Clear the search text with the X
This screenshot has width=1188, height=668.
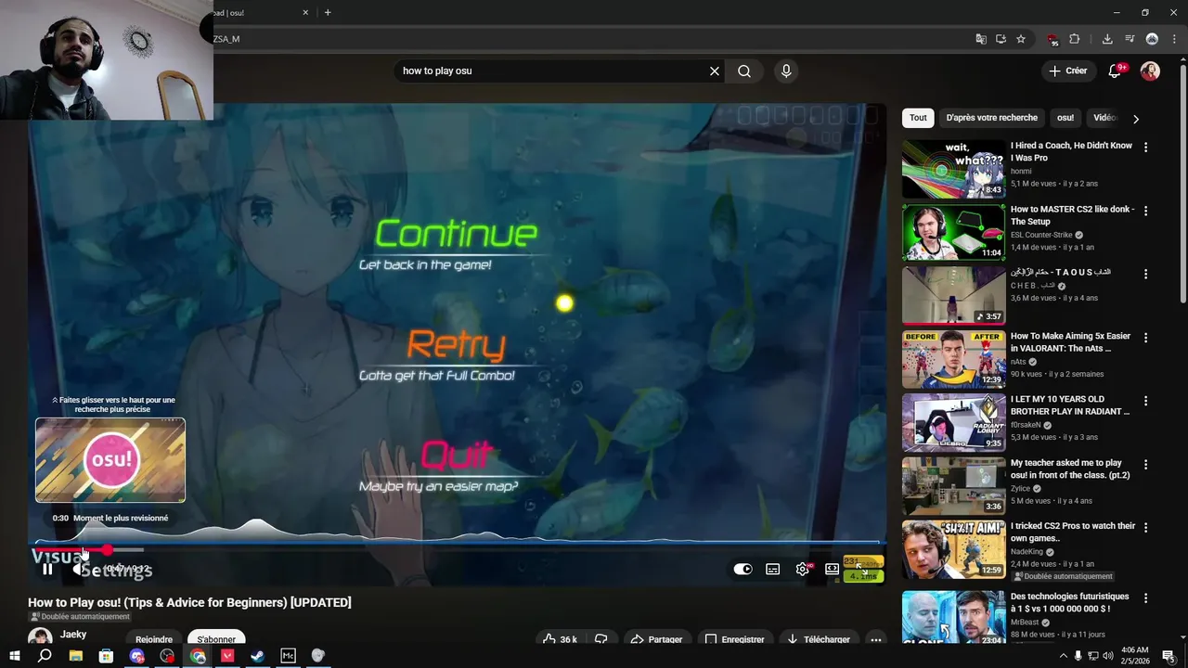[x=715, y=71]
